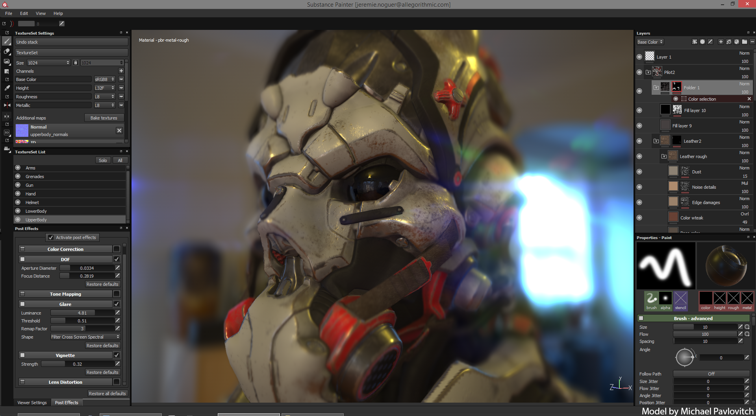Add a new channel with the plus button
The image size is (756, 416).
coord(121,71)
